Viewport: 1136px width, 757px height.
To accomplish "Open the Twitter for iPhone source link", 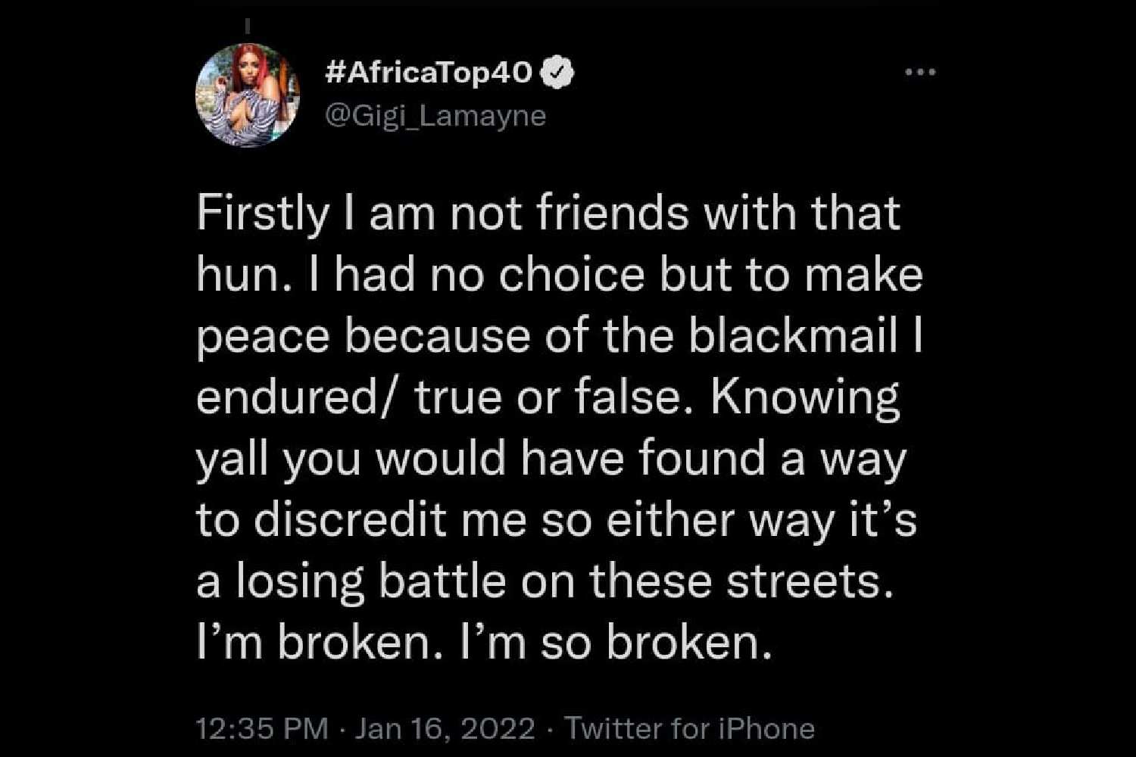I will 690,728.
